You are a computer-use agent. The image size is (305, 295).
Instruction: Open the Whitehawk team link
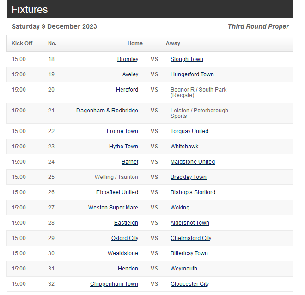tap(184, 147)
